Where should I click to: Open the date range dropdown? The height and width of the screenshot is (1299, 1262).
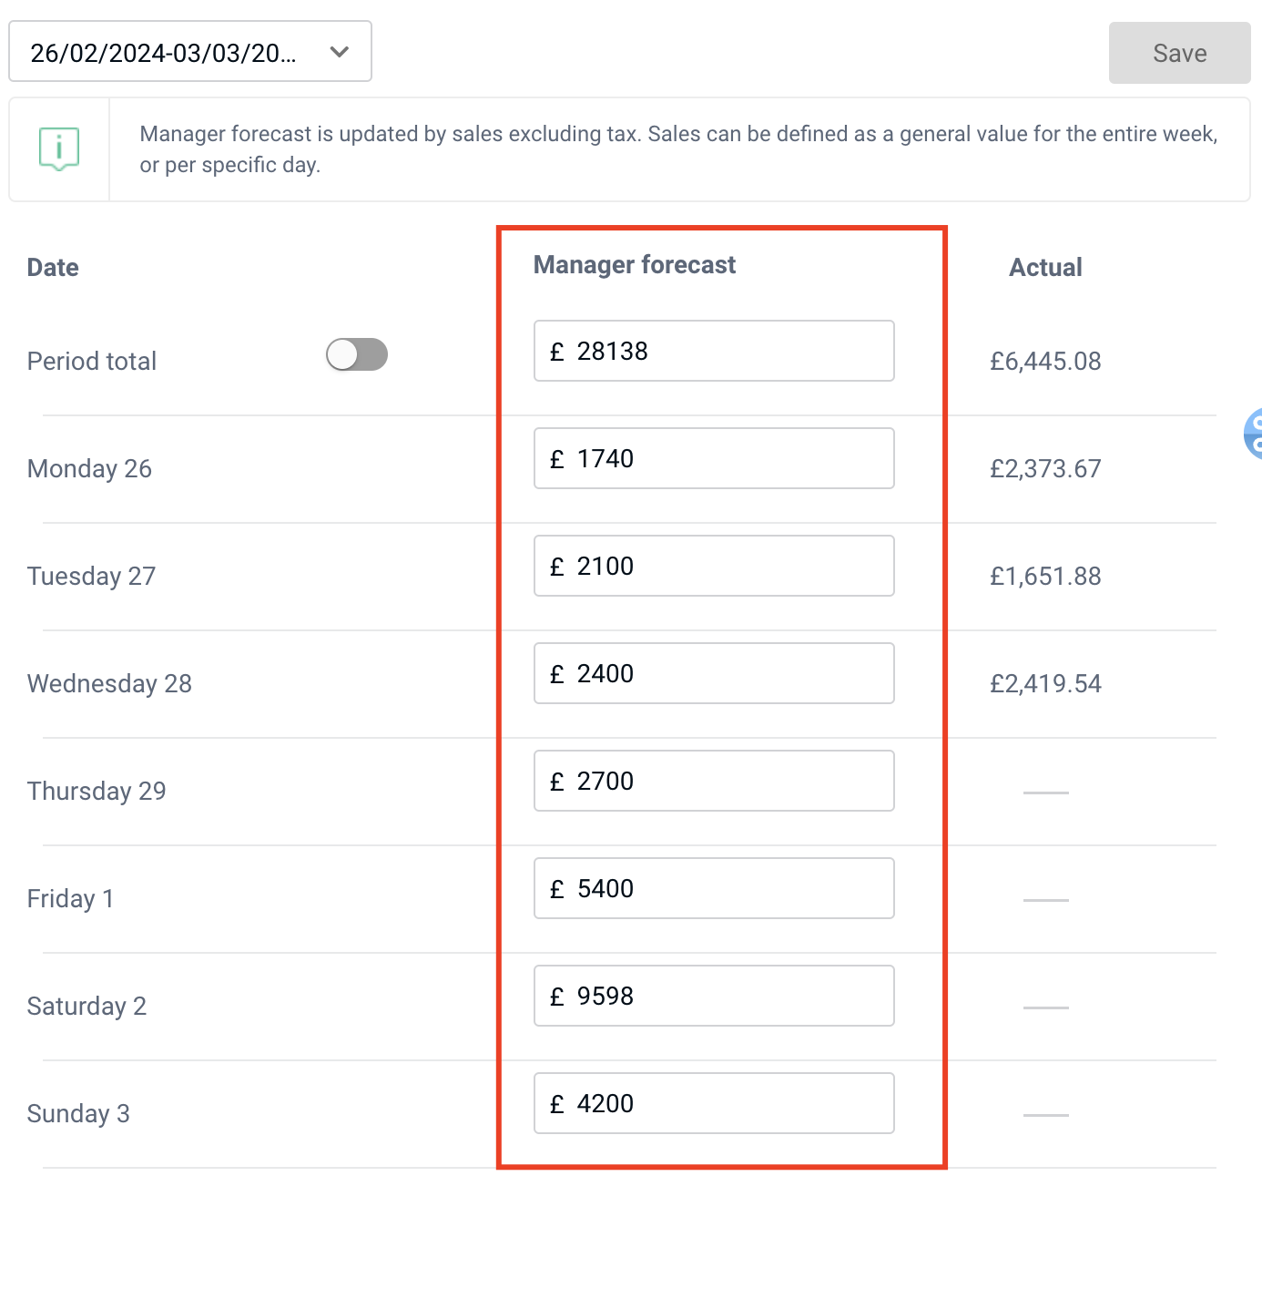tap(190, 52)
